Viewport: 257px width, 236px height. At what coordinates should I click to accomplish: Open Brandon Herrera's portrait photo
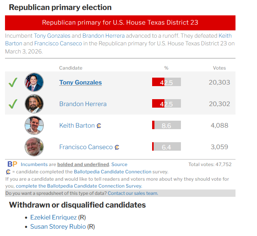click(x=34, y=104)
